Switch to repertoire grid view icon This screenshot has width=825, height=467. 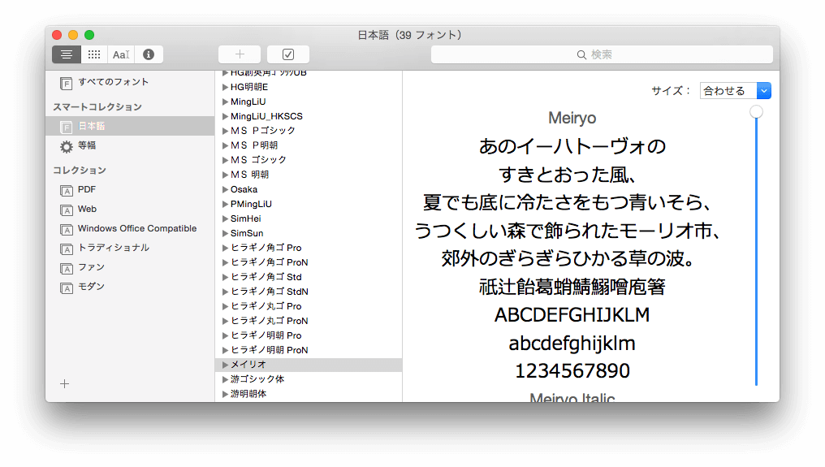[x=94, y=54]
